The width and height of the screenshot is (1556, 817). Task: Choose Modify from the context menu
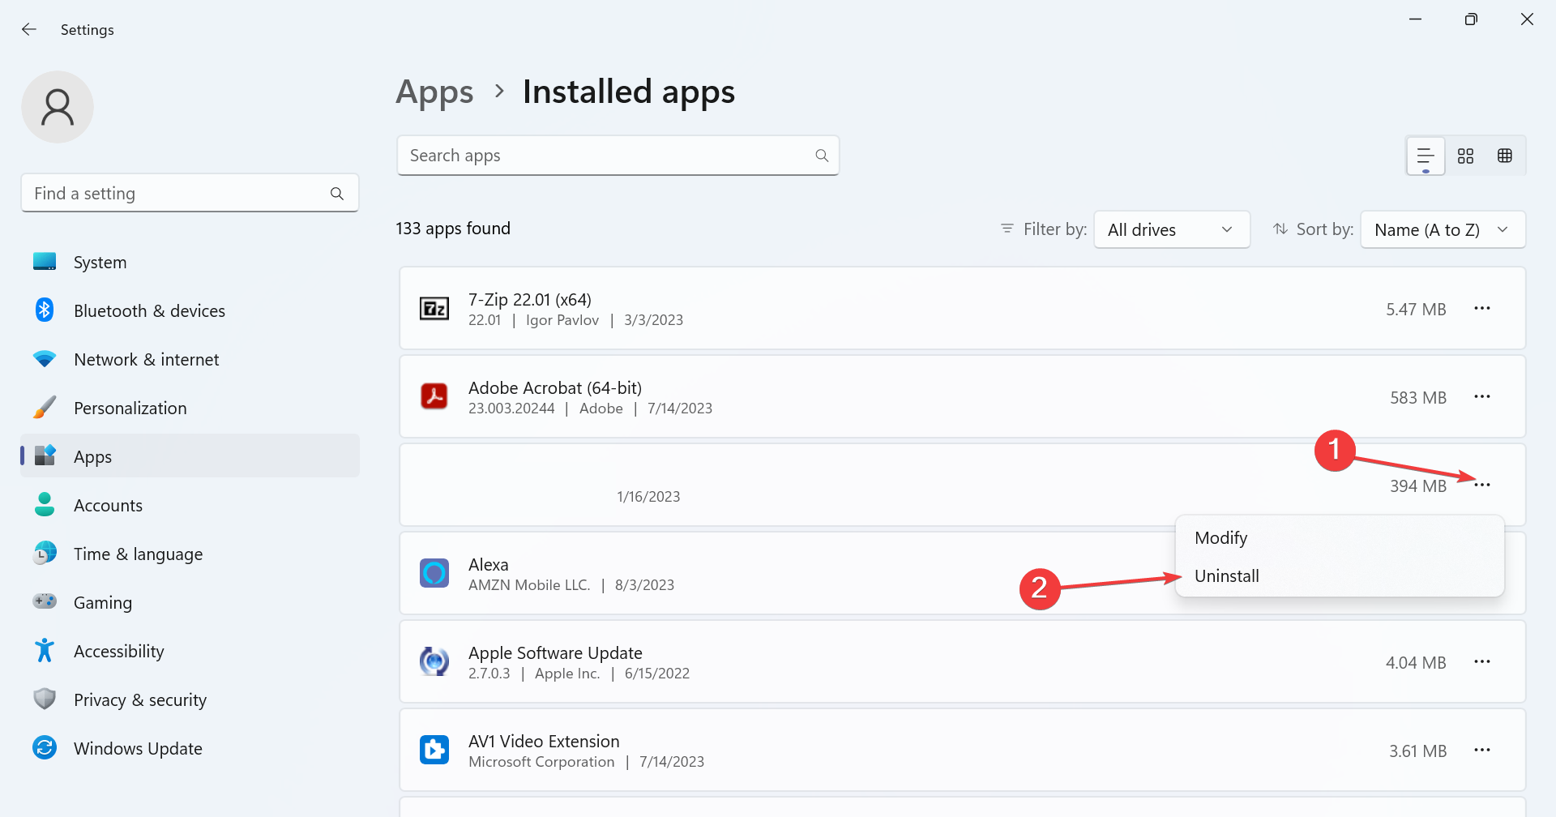[x=1221, y=538]
